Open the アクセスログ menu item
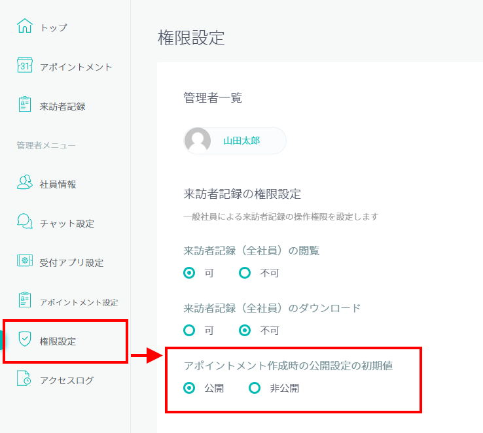The image size is (483, 433). coord(66,381)
